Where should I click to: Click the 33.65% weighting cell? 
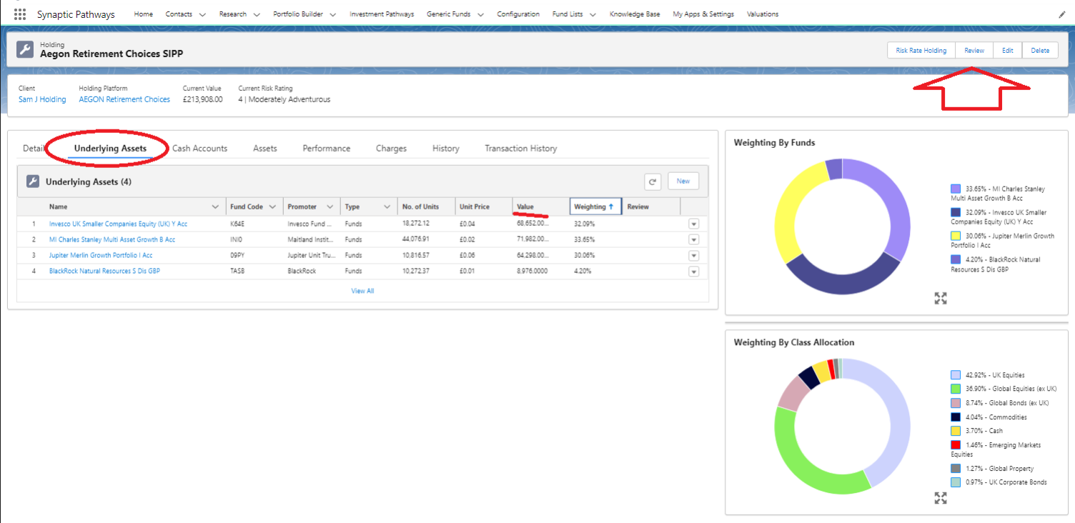click(x=584, y=240)
